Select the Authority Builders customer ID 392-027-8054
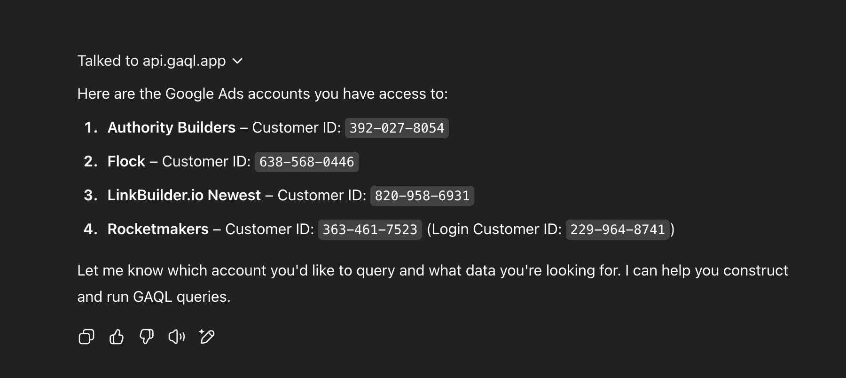 (396, 128)
